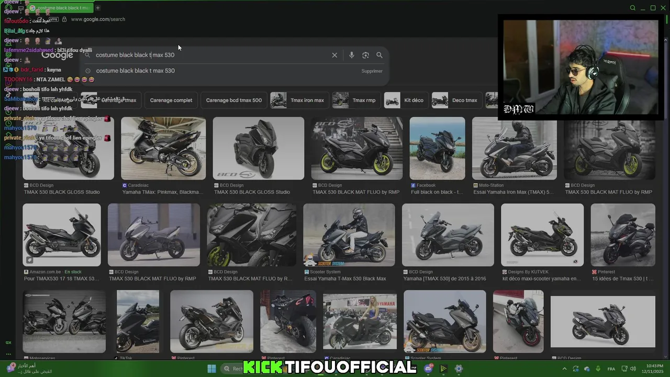Select the Tmax iron max chip
The image size is (670, 377).
(x=300, y=100)
